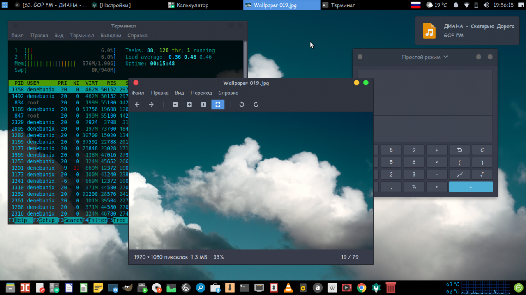The image size is (526, 295).
Task: Click calculator x squared button
Action: click(x=459, y=175)
